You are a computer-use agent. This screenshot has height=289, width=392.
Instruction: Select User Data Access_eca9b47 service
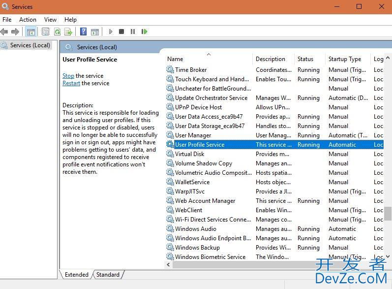pos(274,117)
